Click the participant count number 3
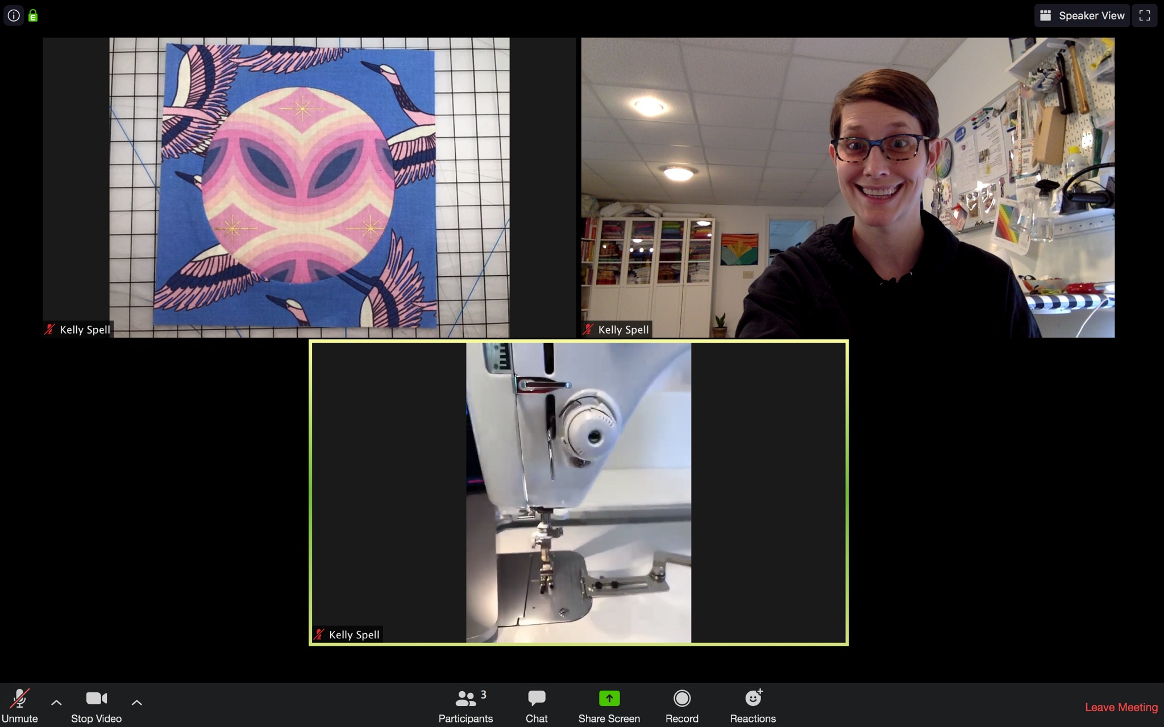 tap(483, 695)
